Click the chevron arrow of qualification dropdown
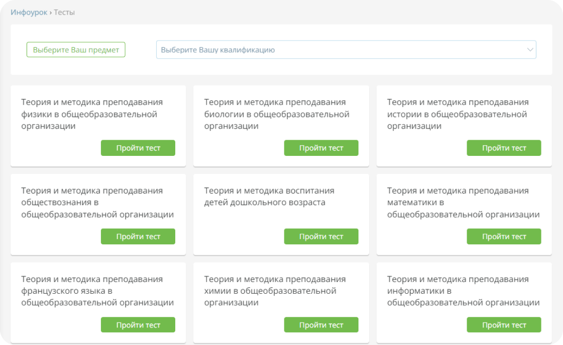Screen dimensions: 563x345 point(530,50)
